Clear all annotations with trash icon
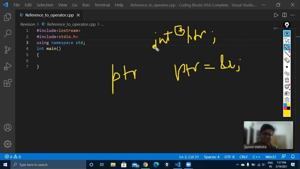The image size is (300, 169). point(286,80)
